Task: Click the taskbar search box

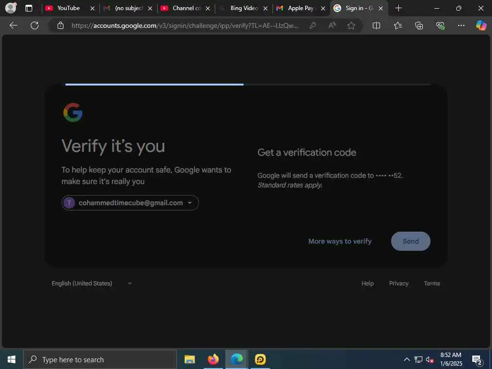Action: 100,359
